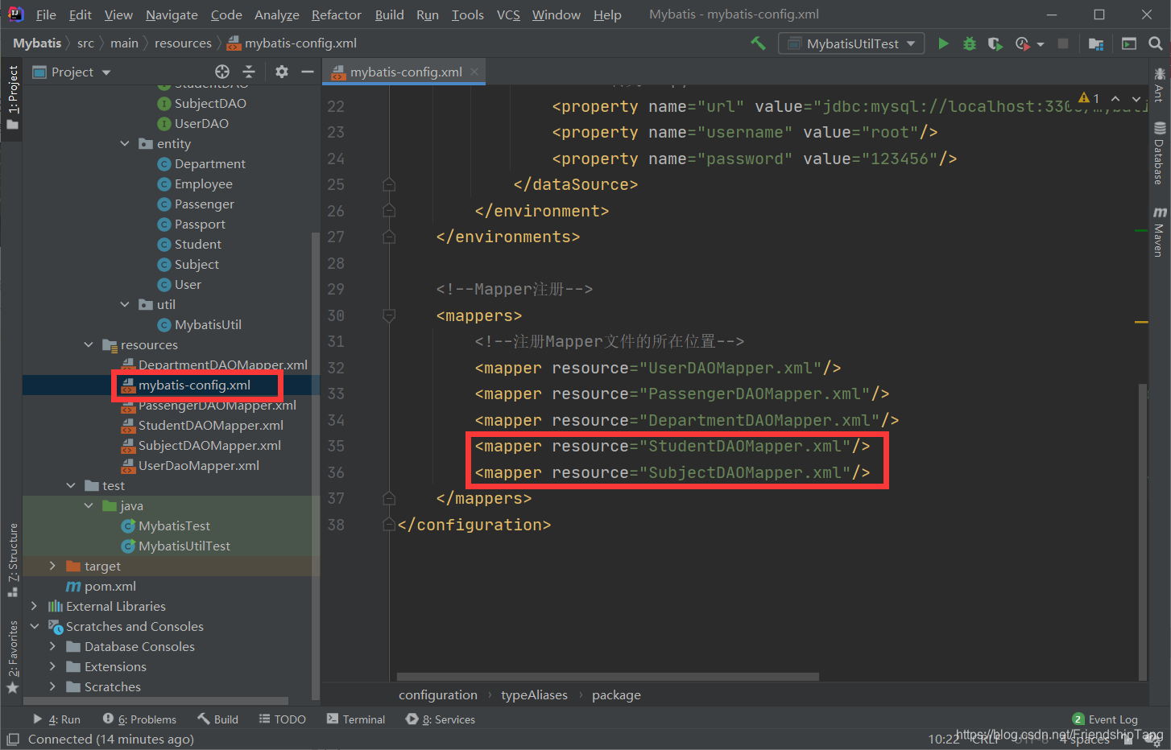
Task: Open the Tools menu
Action: 468,14
